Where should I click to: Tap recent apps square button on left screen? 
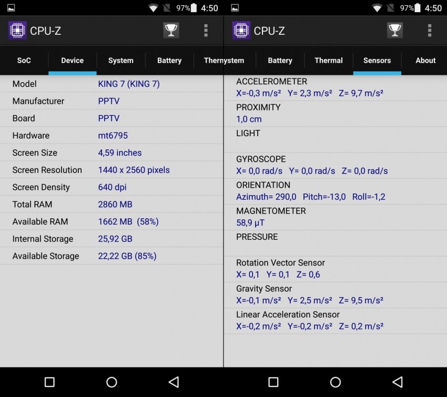tap(49, 382)
